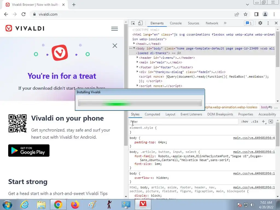Open the Properties tab
Viewport: 280px width, 210px height.
point(246,114)
